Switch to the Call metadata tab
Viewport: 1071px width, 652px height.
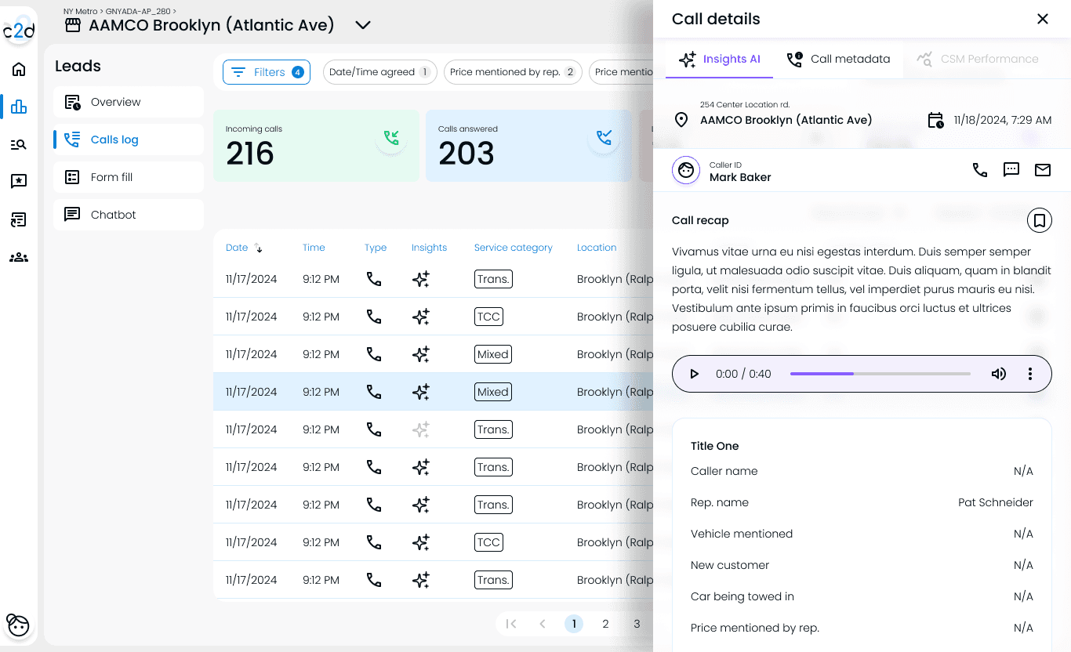tap(838, 59)
